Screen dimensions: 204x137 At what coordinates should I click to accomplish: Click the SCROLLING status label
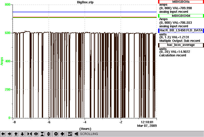[x=89, y=134]
